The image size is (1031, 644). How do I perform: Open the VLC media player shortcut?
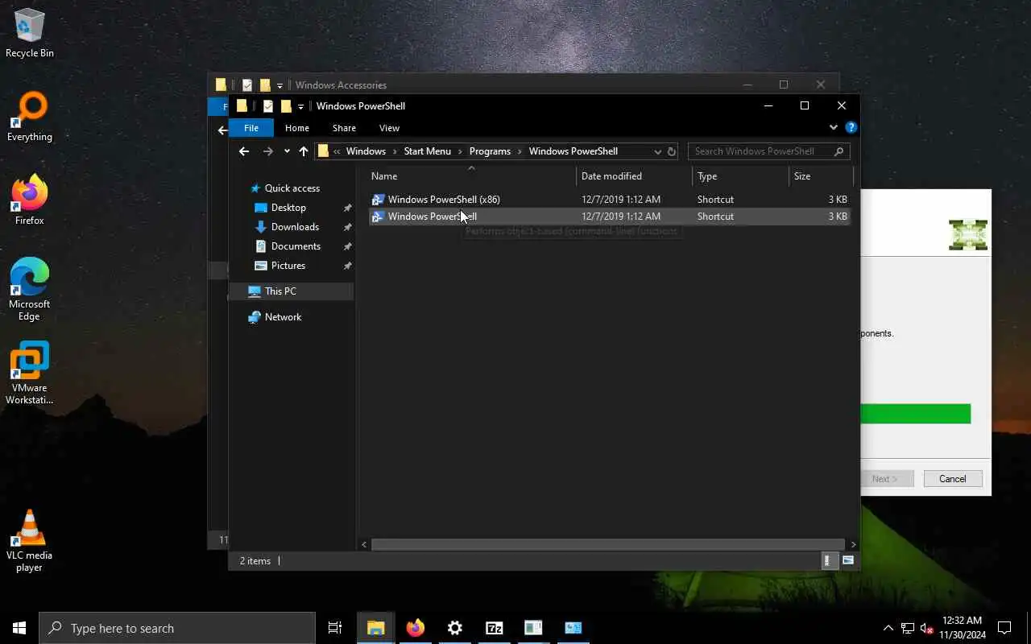click(x=30, y=541)
